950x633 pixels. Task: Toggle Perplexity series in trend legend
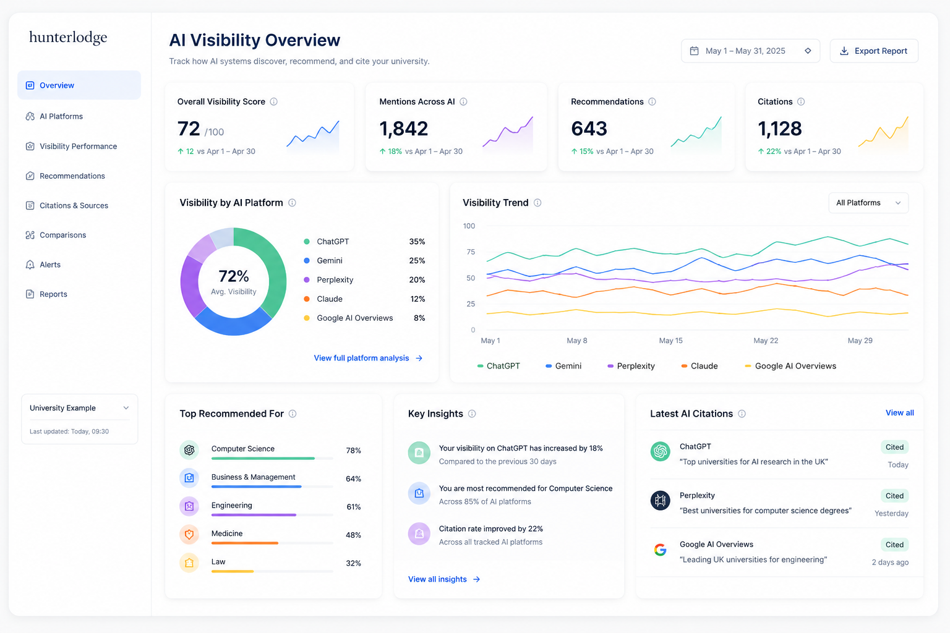631,366
